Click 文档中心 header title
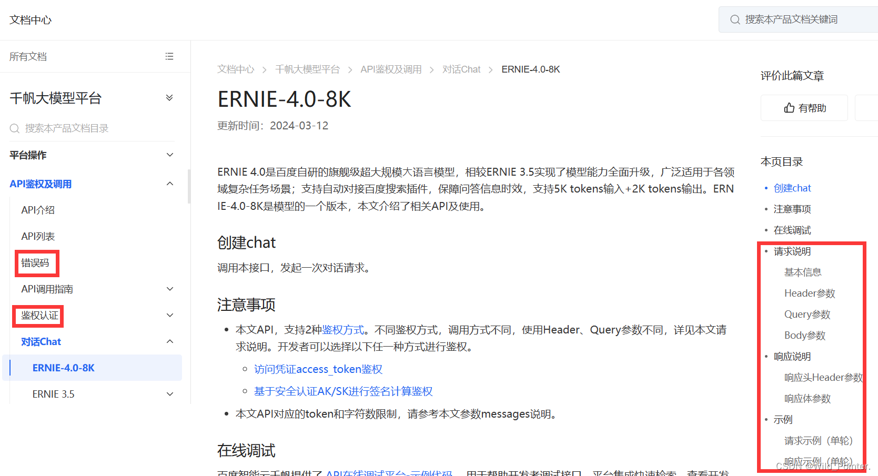The height and width of the screenshot is (476, 878). [31, 20]
